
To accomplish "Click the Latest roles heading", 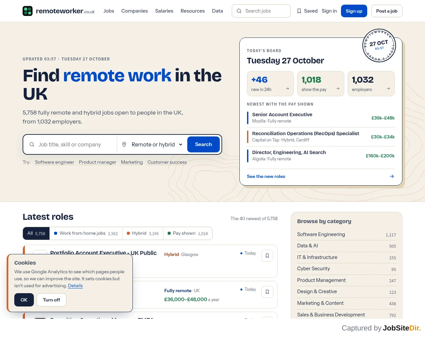I will tap(48, 217).
